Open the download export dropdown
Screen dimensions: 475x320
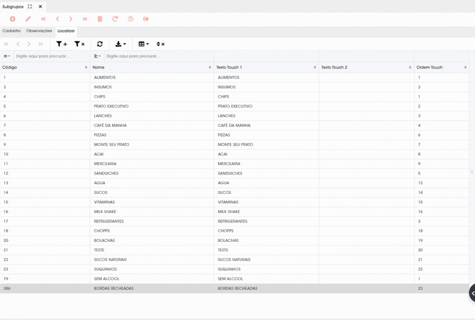pyautogui.click(x=120, y=44)
